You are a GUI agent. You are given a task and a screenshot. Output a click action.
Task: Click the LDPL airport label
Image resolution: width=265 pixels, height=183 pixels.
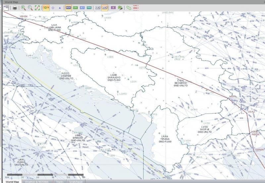(35, 57)
